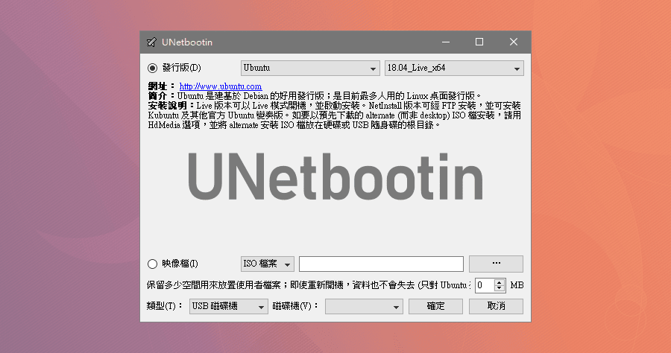Click the 確定 confirm button
671x353 pixels.
pyautogui.click(x=435, y=306)
